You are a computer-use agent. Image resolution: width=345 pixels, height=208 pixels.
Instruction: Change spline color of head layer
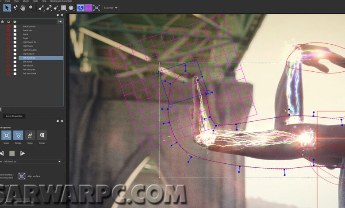click(x=8, y=39)
